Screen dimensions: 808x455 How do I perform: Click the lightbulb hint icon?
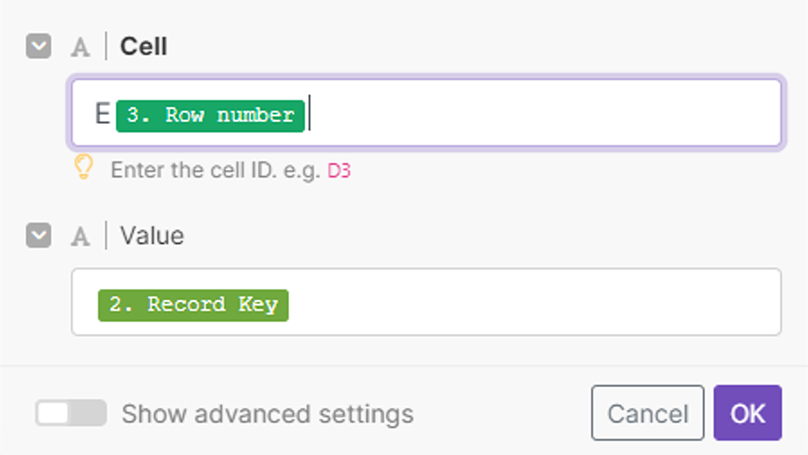84,167
